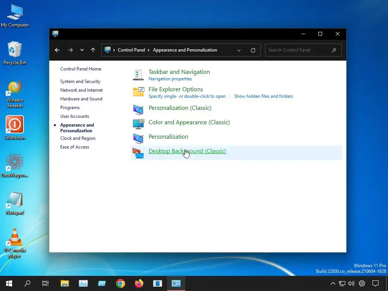
Task: Open the Windows Start button
Action: coord(9,283)
